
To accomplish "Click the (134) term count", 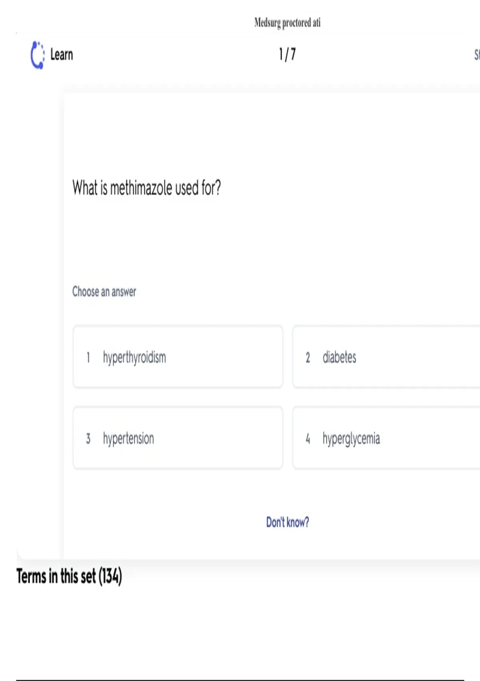I will [x=110, y=576].
